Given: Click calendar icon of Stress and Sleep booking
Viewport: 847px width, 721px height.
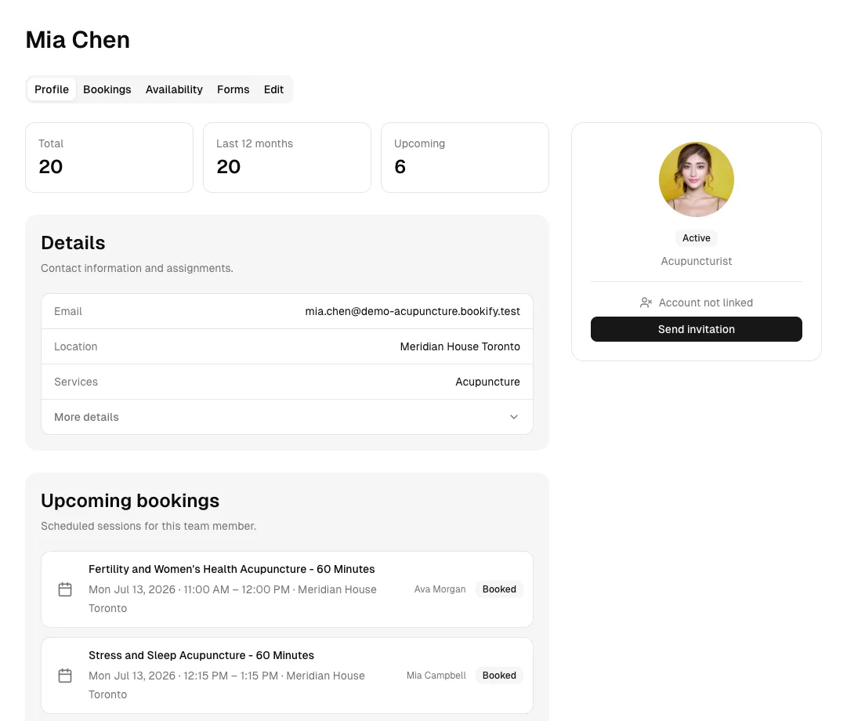Looking at the screenshot, I should pos(65,675).
